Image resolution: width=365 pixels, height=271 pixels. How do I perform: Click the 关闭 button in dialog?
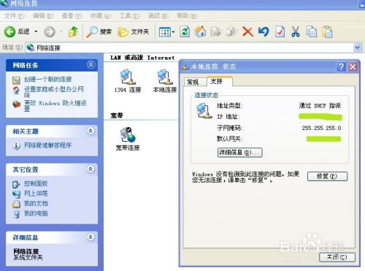pos(337,257)
